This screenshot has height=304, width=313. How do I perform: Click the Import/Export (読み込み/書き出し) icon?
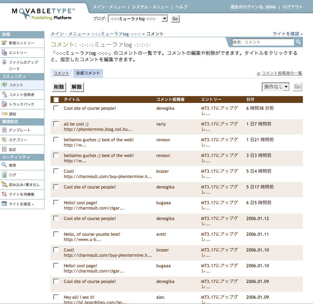pos(4,184)
